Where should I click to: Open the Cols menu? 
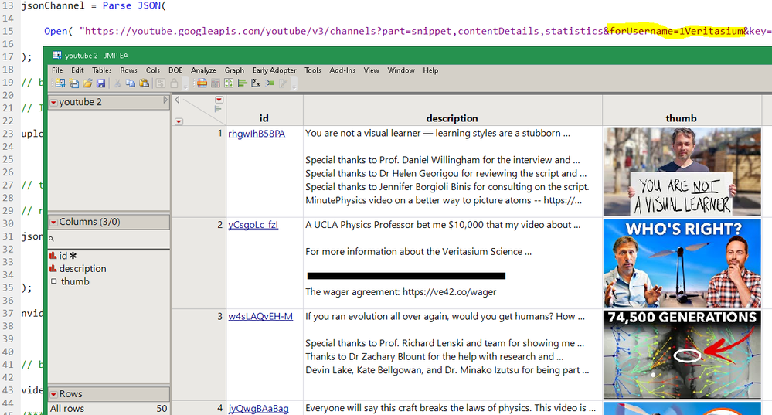[153, 70]
